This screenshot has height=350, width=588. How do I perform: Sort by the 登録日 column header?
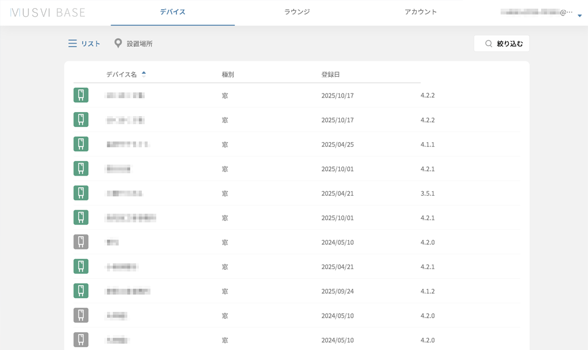330,75
